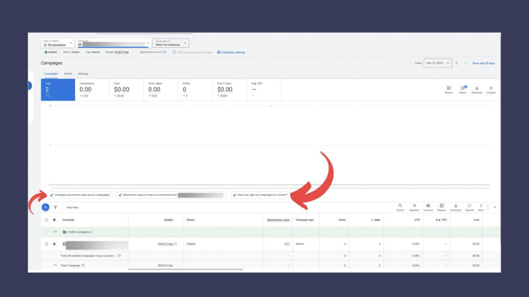Click Compare conversion rates across campaigns suggestion
This screenshot has height=297, width=529.
point(80,195)
